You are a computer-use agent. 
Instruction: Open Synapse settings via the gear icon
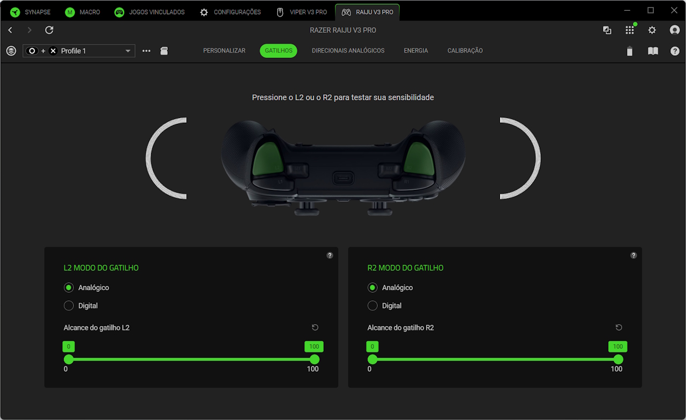coord(652,30)
